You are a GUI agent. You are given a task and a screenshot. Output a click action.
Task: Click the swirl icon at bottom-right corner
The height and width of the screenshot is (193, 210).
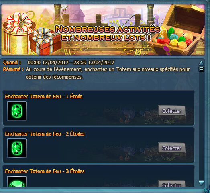pyautogui.click(x=207, y=190)
